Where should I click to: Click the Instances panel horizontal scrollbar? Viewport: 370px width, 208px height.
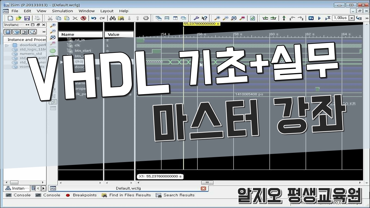[x=24, y=183]
